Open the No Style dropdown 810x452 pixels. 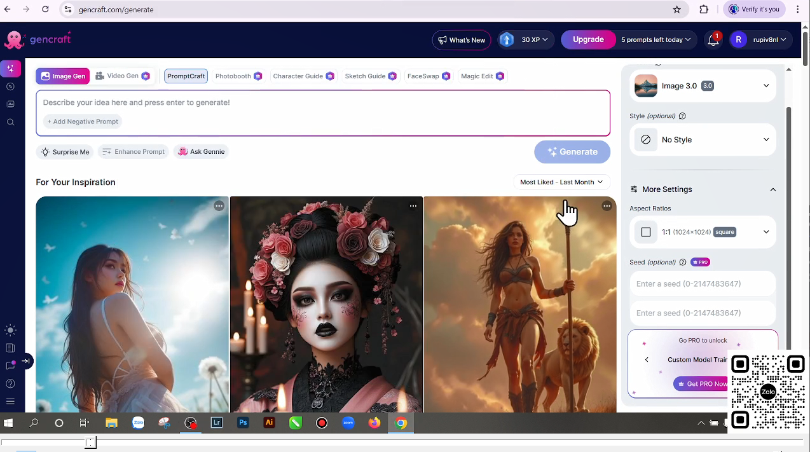coord(703,140)
